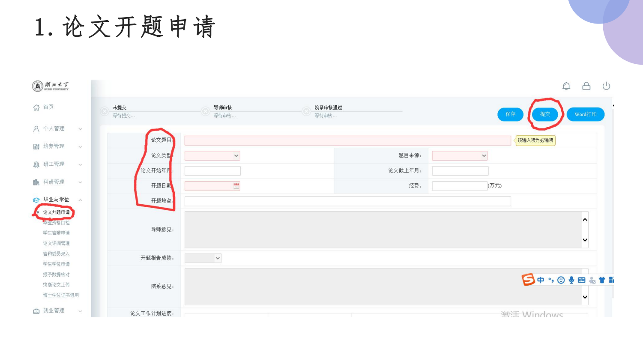
Task: Click the Sogou input method S icon
Action: pos(528,280)
